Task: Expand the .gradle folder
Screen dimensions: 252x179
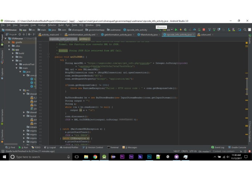Action: [x=9, y=42]
